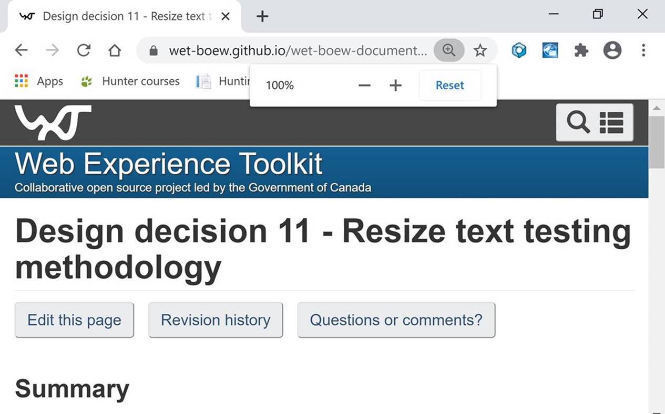Click the browser back arrow
The image size is (665, 414).
21,50
